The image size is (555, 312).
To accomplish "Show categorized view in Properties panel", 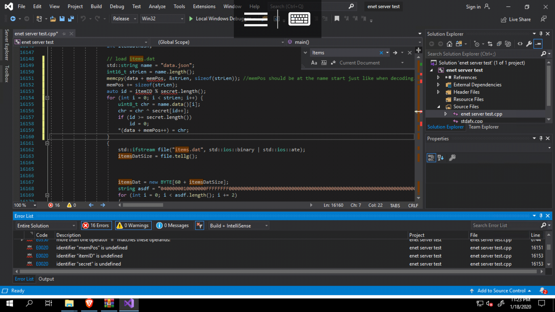I will coord(431,158).
